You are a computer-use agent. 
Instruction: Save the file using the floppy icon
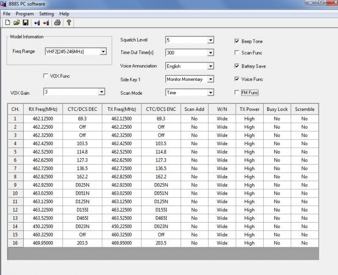[x=26, y=22]
